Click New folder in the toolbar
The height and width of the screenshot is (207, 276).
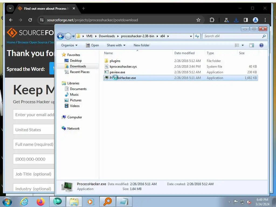[142, 45]
